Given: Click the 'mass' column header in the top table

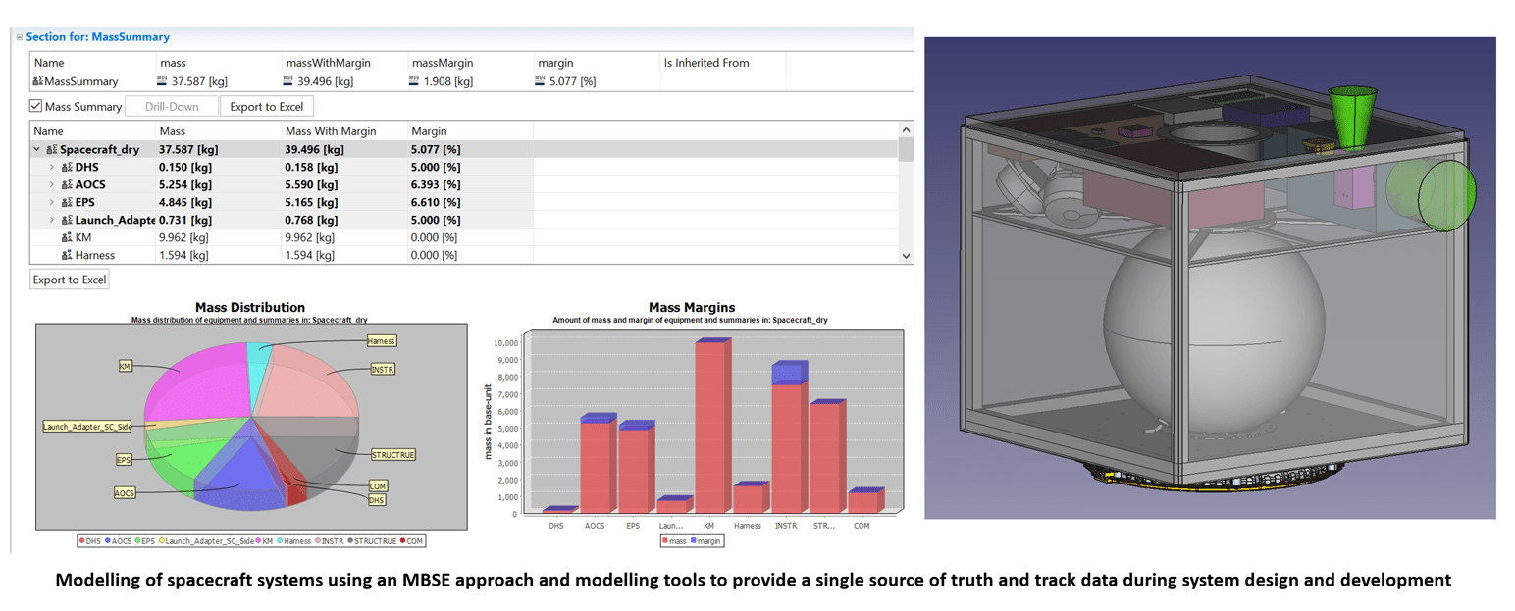Looking at the screenshot, I should tap(173, 63).
